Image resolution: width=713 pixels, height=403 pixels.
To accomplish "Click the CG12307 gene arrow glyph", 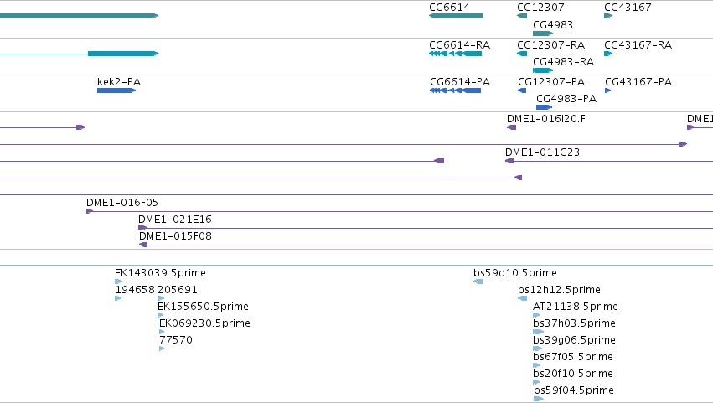I will [x=522, y=16].
